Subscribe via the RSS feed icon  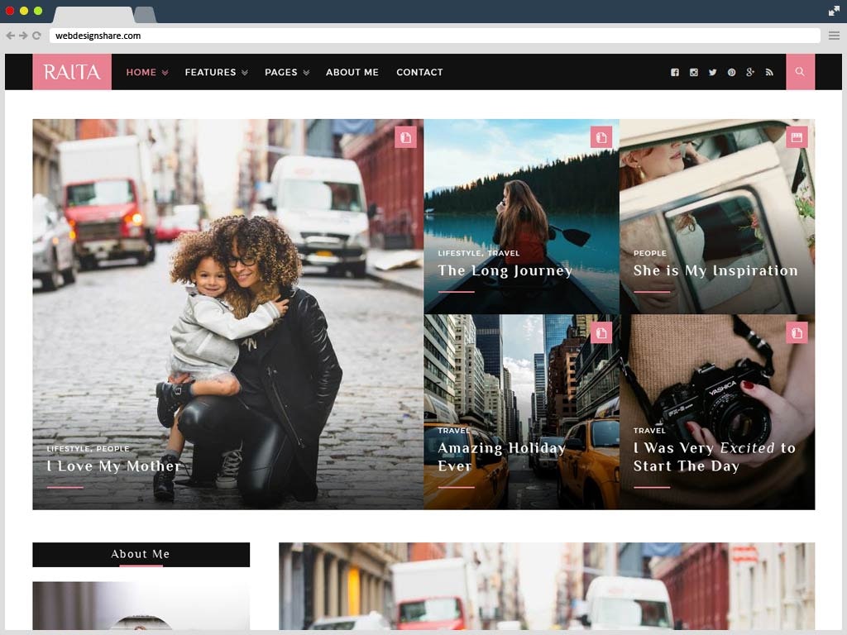(x=769, y=73)
